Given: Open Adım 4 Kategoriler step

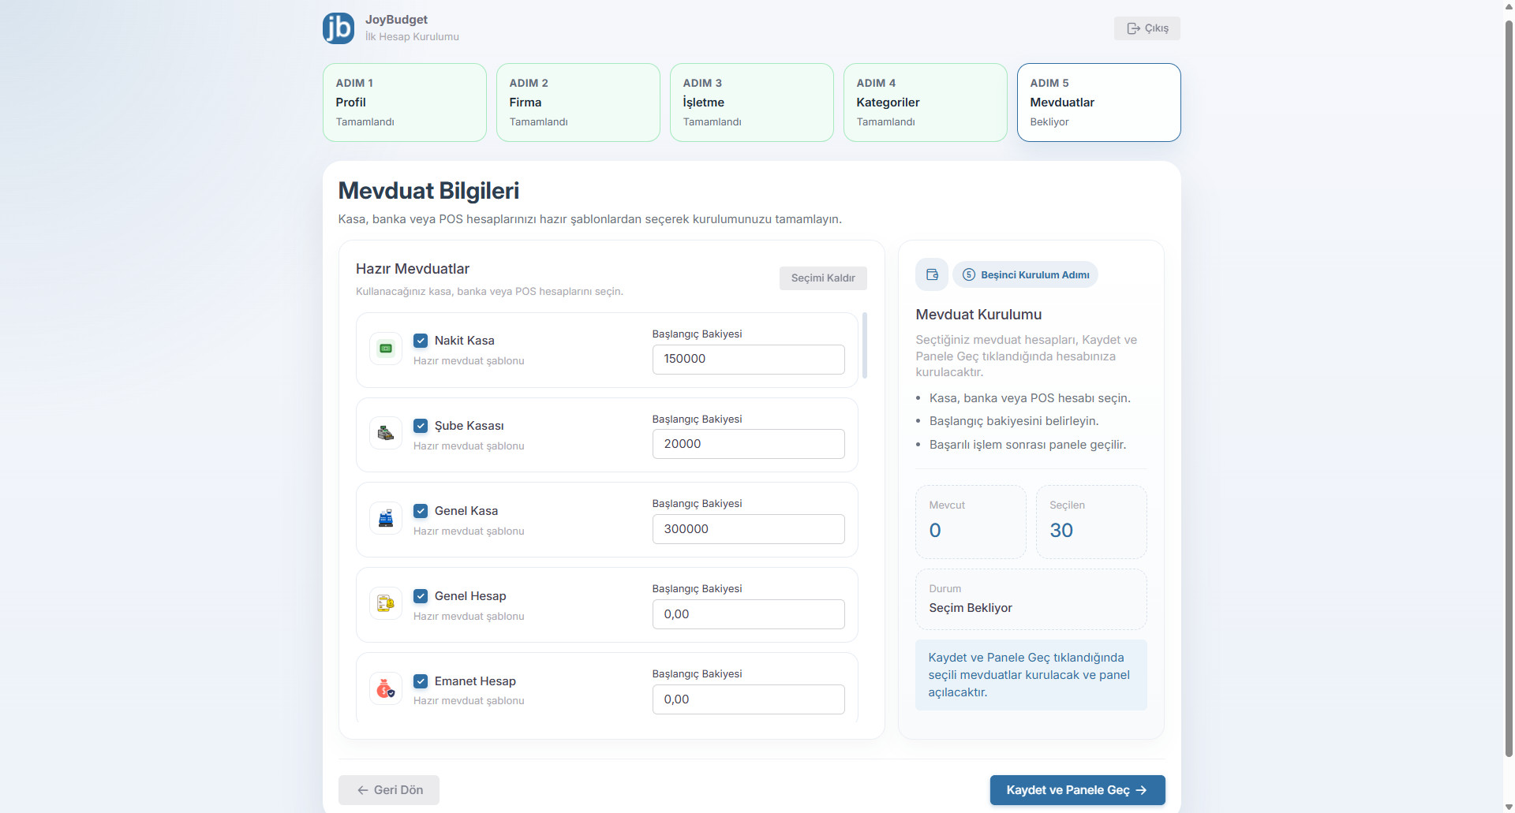Looking at the screenshot, I should tap(926, 103).
